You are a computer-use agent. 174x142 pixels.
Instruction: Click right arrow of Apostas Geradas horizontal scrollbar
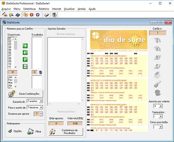[x=79, y=104]
